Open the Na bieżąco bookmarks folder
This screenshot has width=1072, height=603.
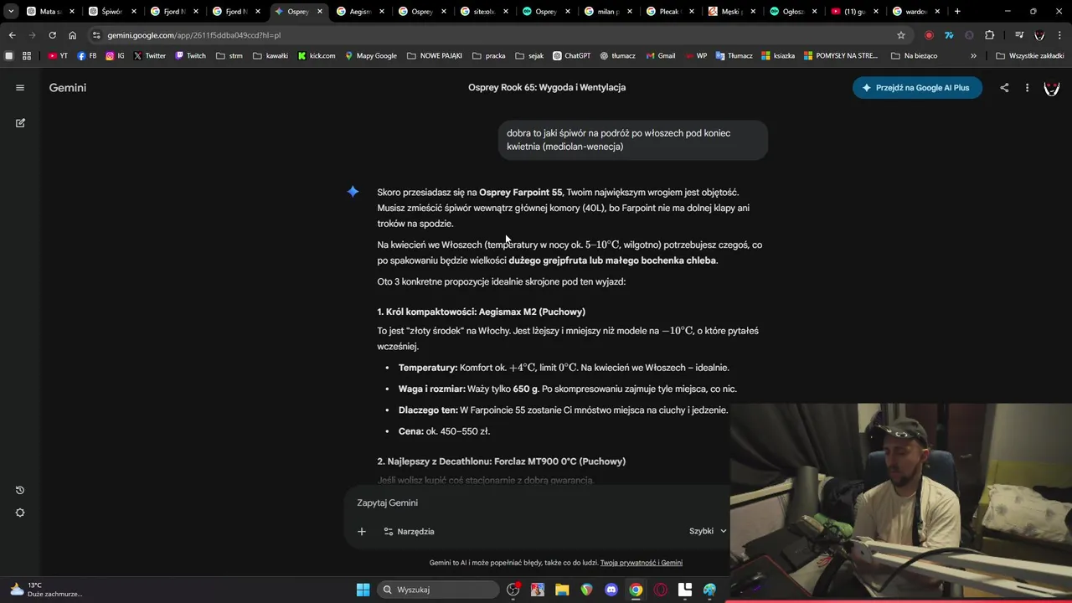[x=915, y=55]
